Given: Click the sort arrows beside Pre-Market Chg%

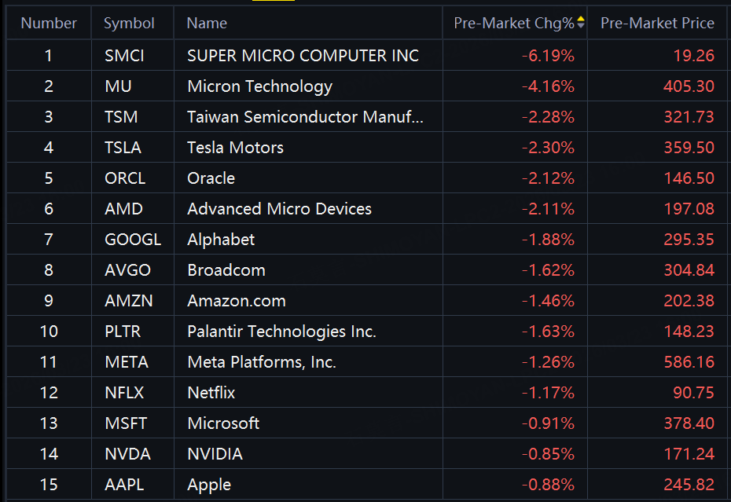Looking at the screenshot, I should click(581, 23).
